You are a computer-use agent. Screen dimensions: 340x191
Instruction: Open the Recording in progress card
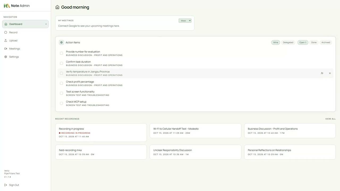(x=101, y=132)
